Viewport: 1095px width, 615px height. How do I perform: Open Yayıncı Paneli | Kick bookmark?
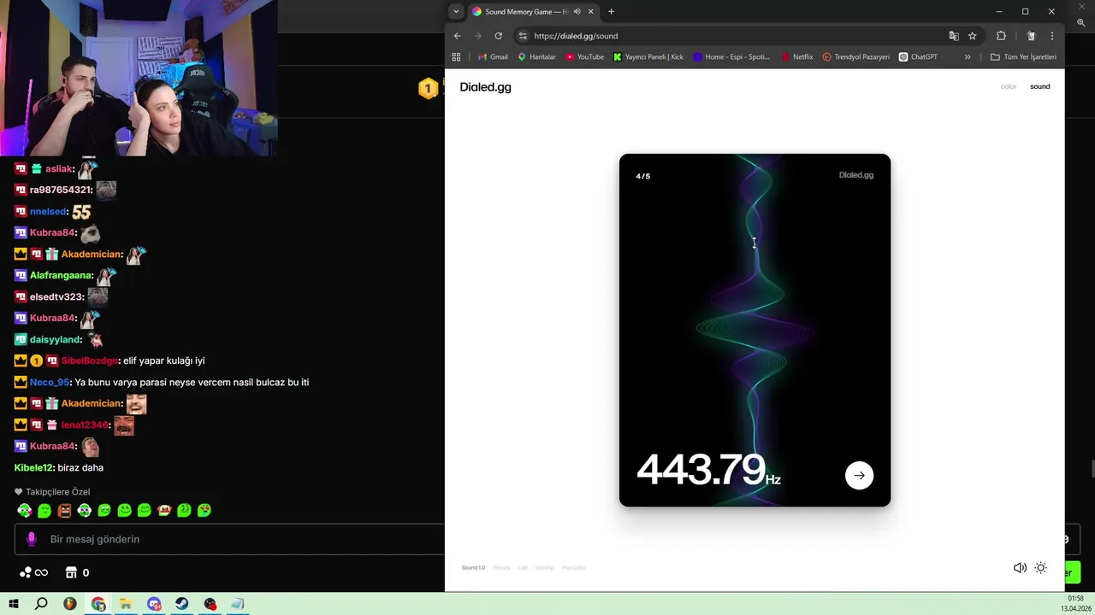coord(648,57)
